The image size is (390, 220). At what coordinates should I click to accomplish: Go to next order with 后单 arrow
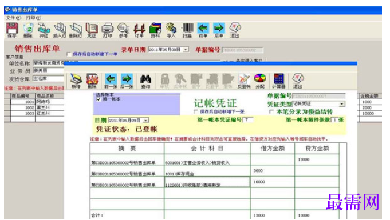[219, 30]
